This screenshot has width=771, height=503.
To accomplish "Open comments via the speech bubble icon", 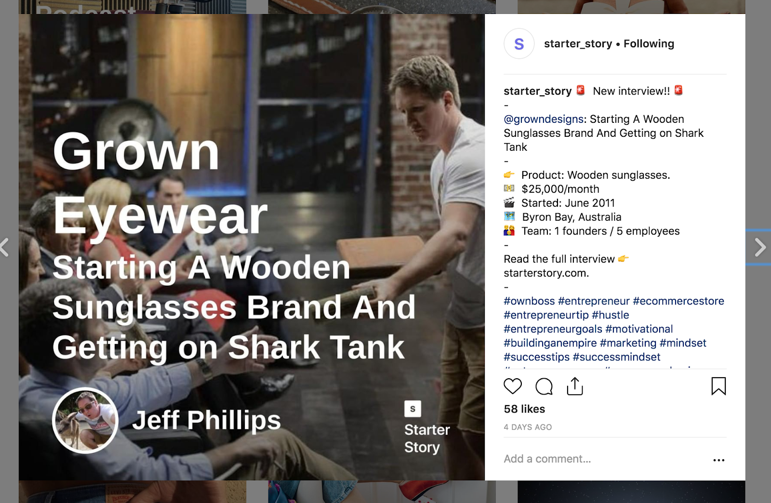I will pyautogui.click(x=544, y=386).
